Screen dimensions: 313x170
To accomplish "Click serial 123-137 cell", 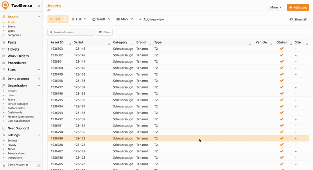I will 80,87.
